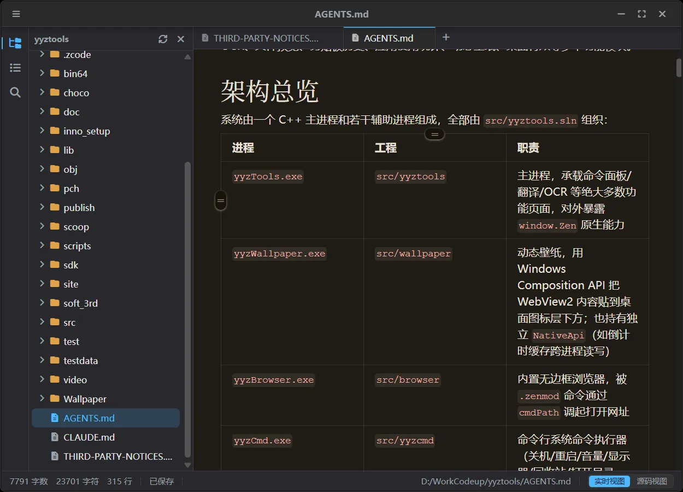Click the 23701 字符 character count
This screenshot has width=683, height=492.
click(78, 481)
